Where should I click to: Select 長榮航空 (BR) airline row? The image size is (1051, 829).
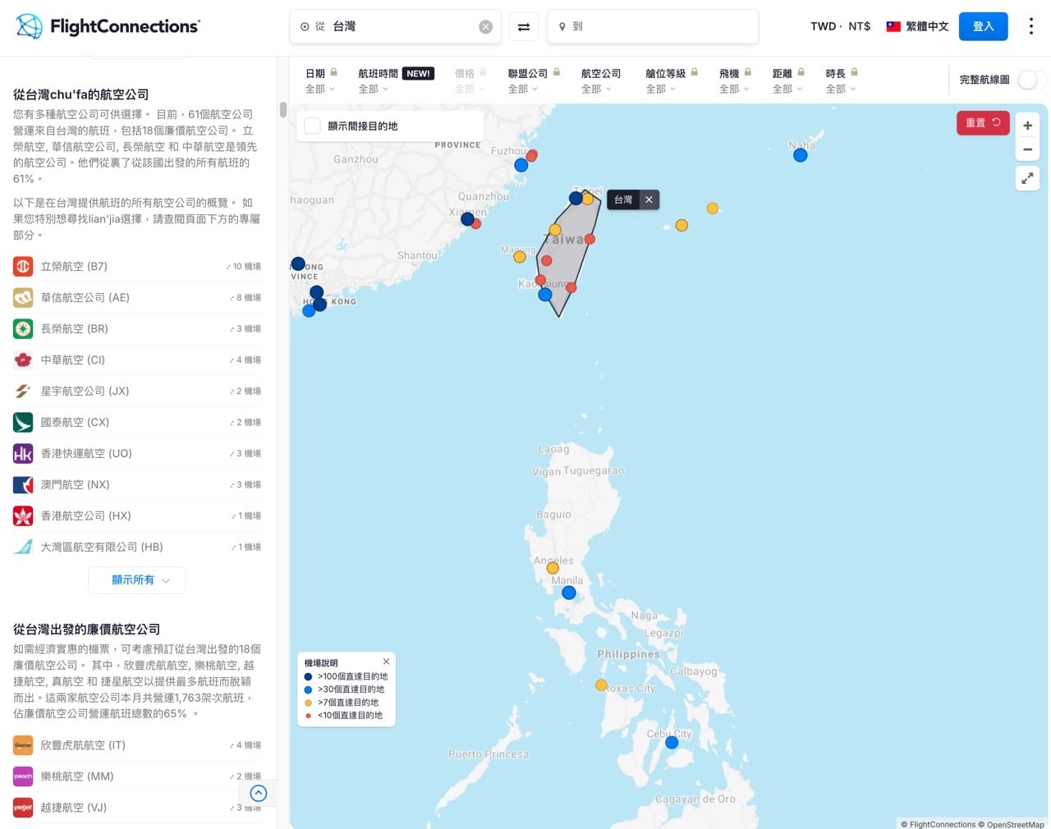137,328
